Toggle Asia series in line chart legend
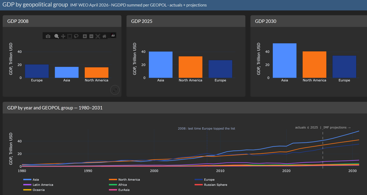This screenshot has width=367, height=195. (31, 180)
